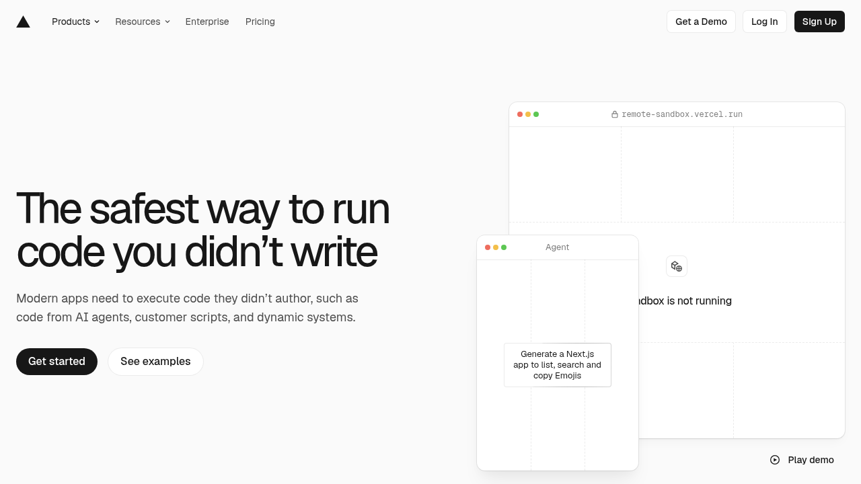Screen dimensions: 861x484
Task: Click green dot in Agent window
Action: [504, 247]
